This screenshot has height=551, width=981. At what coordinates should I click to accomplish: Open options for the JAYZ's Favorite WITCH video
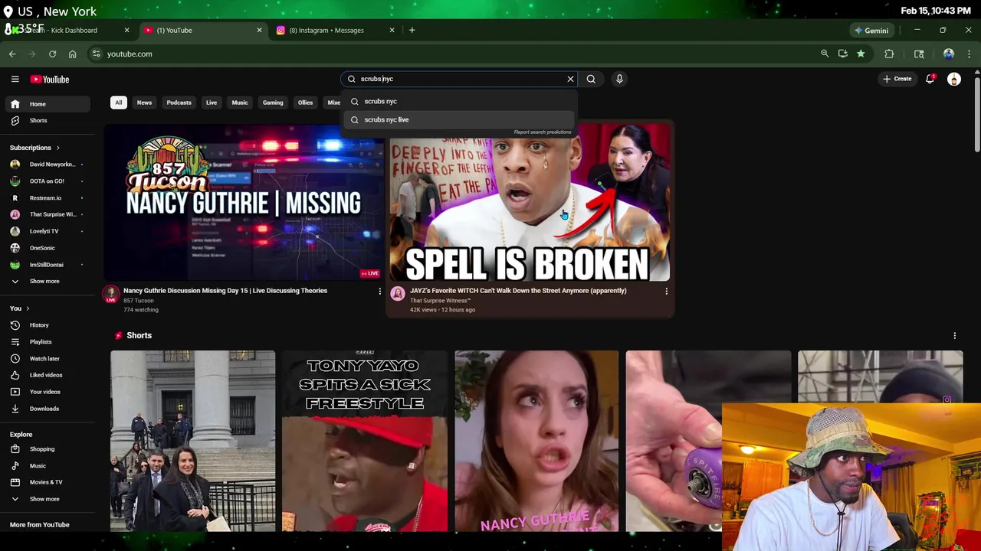point(666,292)
